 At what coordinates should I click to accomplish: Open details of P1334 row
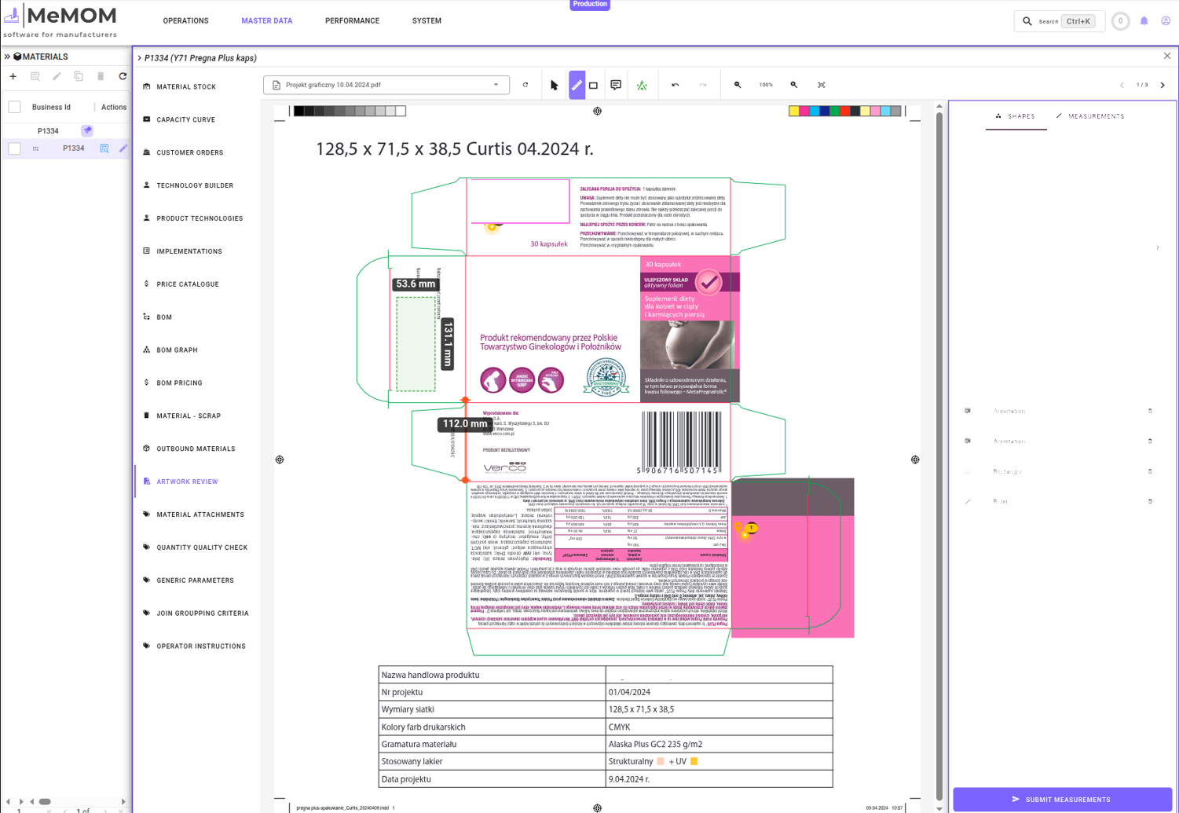point(104,148)
